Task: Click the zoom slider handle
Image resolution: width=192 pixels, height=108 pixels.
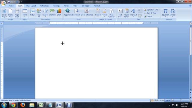Action: [181, 100]
